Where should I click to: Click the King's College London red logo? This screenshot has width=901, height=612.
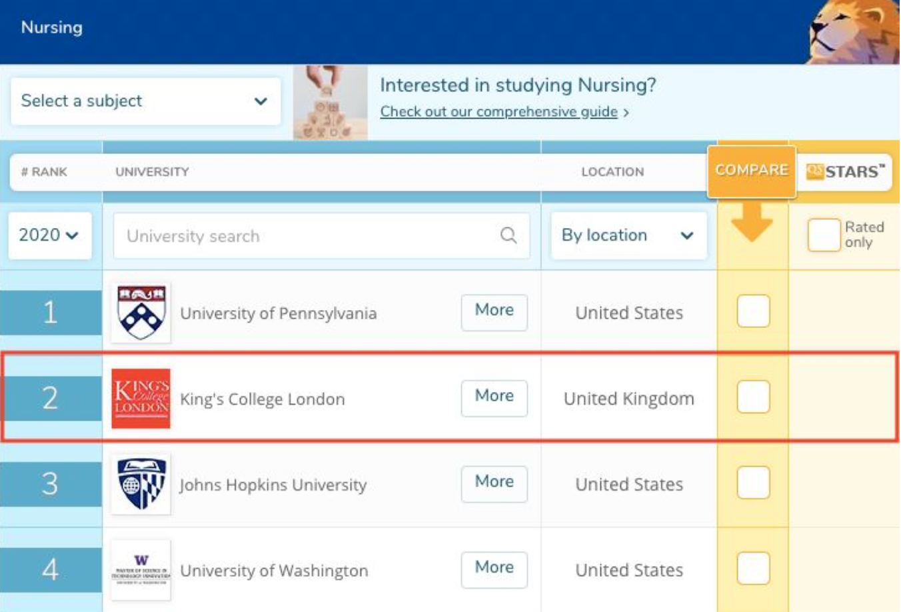click(141, 398)
